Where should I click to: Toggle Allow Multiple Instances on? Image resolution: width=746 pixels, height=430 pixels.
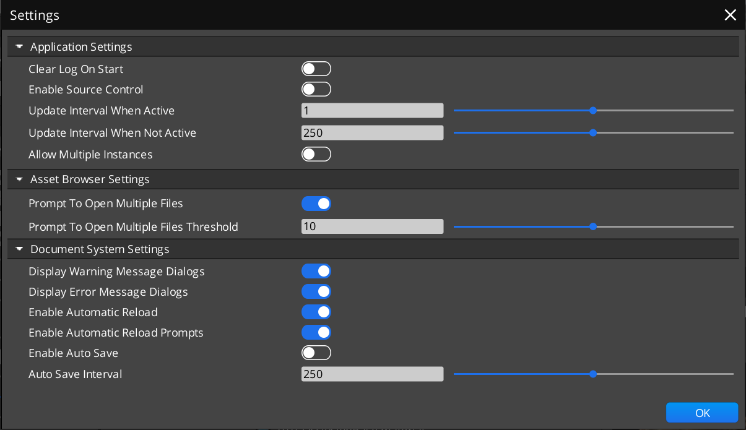click(x=316, y=154)
